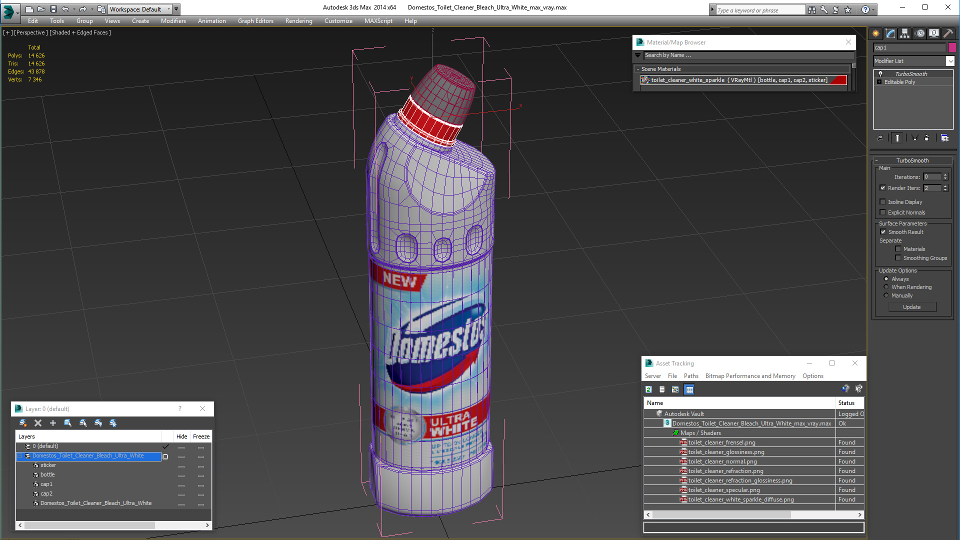Image resolution: width=960 pixels, height=540 pixels.
Task: Click Refresh icon in Asset Tracking
Action: (x=648, y=389)
